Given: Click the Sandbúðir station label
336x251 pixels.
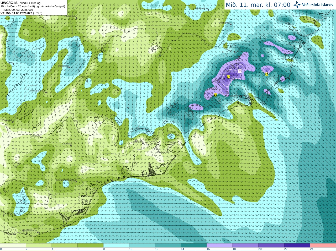Looking at the screenshot, I should click(70, 16).
